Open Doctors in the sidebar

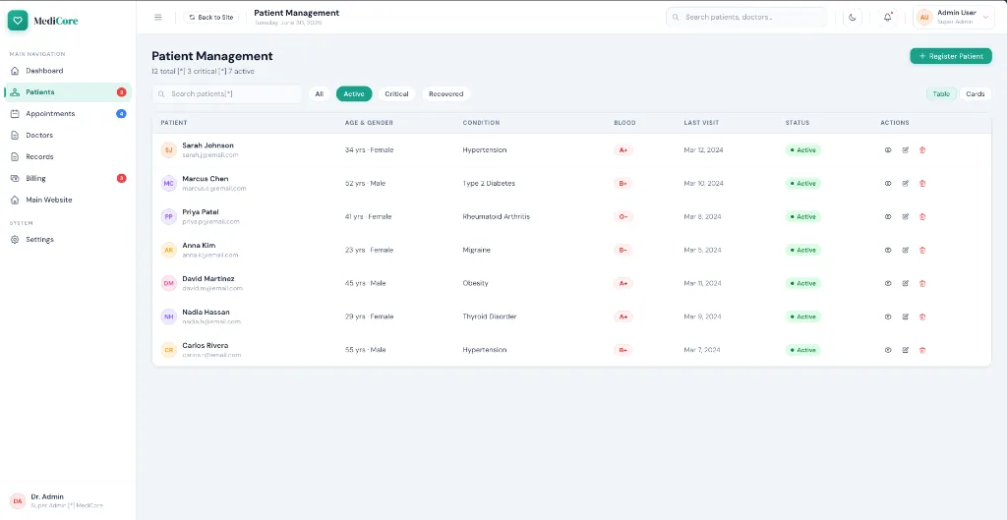(68, 136)
